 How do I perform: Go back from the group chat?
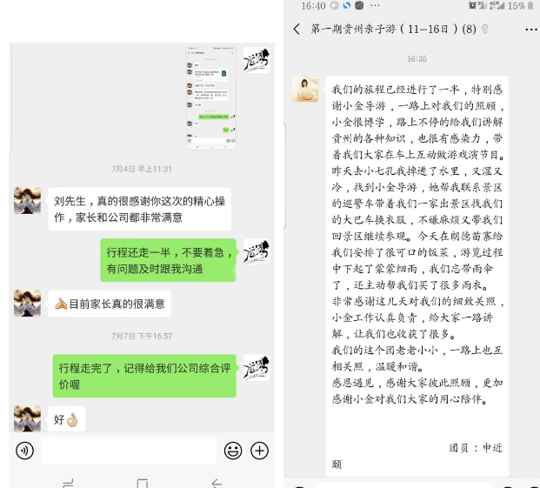(x=297, y=29)
